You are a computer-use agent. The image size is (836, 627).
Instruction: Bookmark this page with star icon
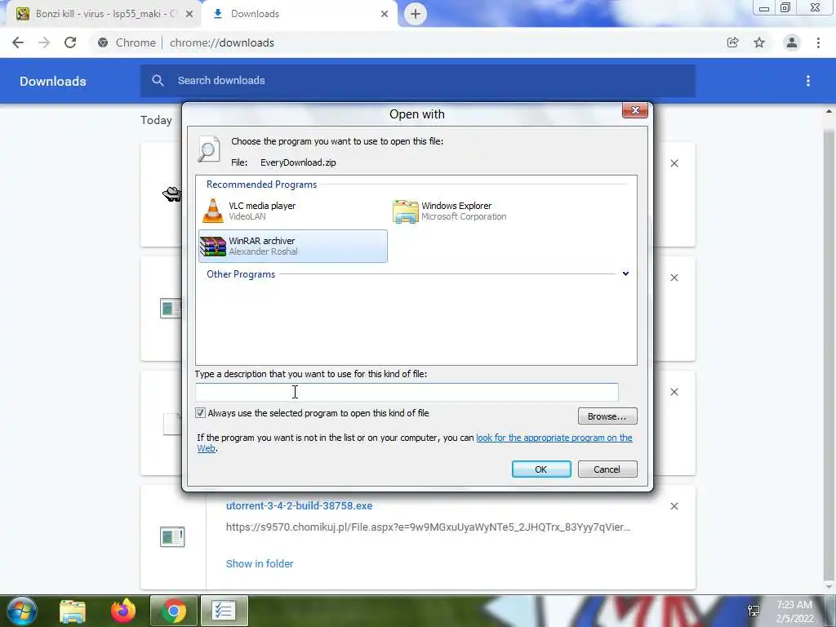759,42
